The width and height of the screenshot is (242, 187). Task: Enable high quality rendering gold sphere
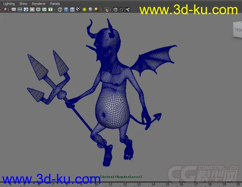[x=96, y=10]
